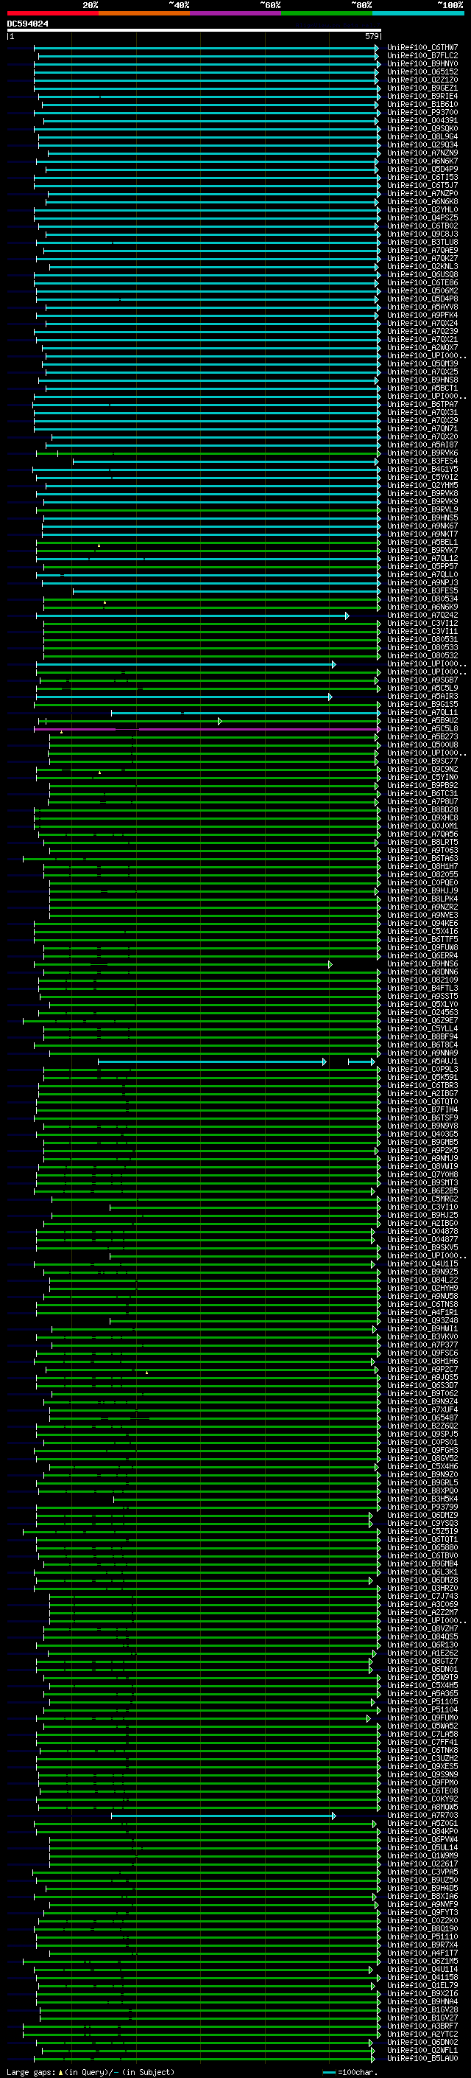The height and width of the screenshot is (2078, 471).
Task: Open the last hit UniRef100_B5LAU0
Action: pyautogui.click(x=422, y=2058)
